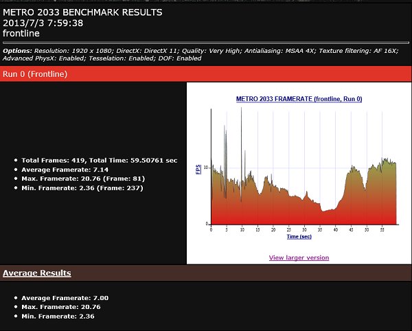Select Average Framerate: 7.00 line
This screenshot has height=331, width=412.
coord(65,298)
